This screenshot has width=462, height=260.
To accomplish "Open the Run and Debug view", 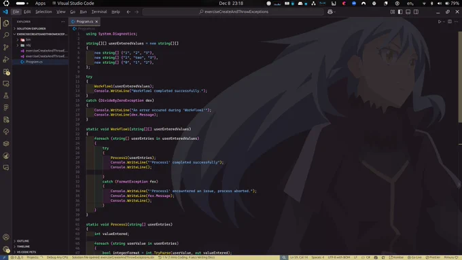I will (6, 59).
